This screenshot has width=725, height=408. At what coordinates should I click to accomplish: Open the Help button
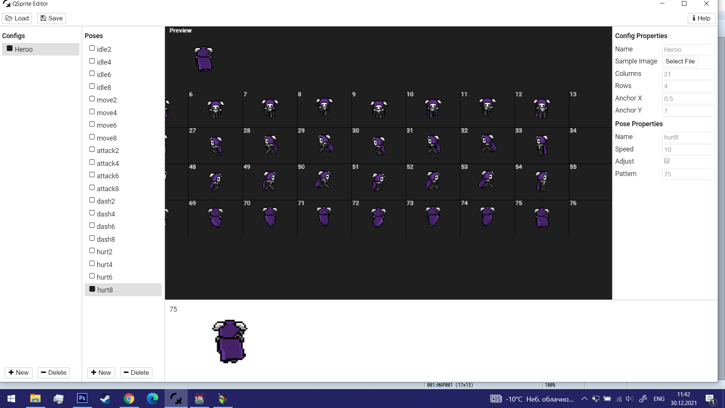pos(702,18)
